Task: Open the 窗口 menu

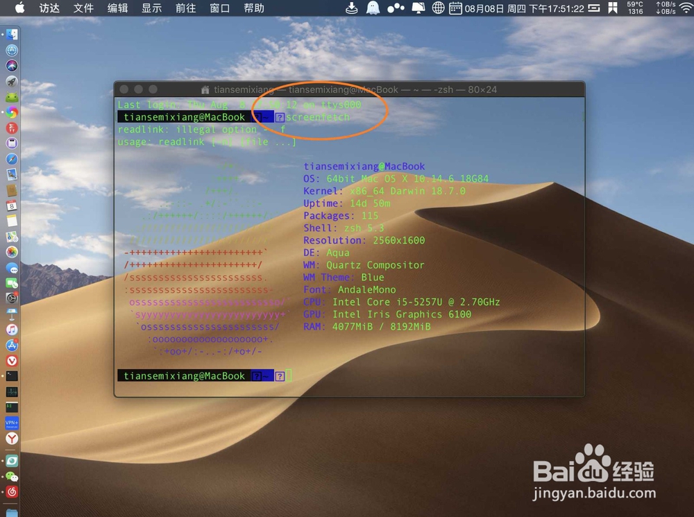Action: coord(219,8)
